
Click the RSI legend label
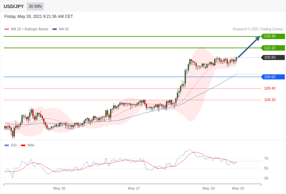[14, 145]
